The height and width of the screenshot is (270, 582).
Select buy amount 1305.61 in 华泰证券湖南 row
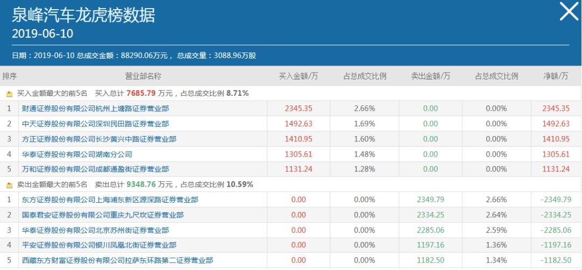click(x=299, y=154)
